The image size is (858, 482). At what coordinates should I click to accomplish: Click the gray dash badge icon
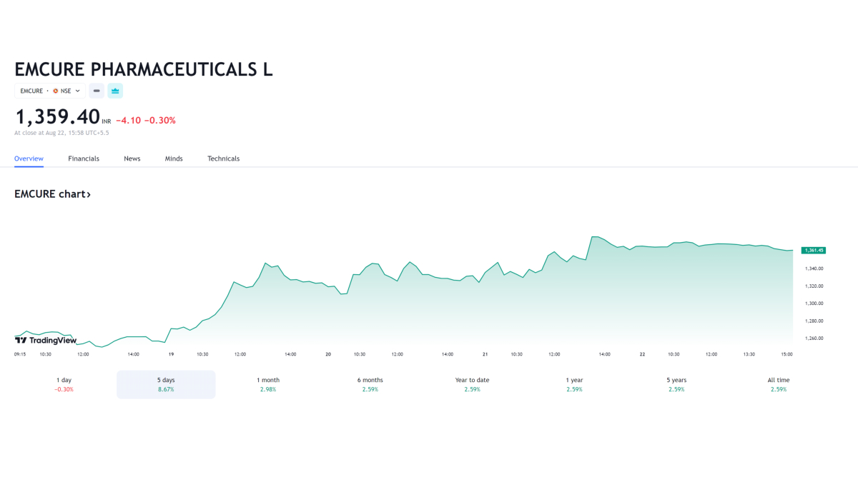(x=97, y=91)
